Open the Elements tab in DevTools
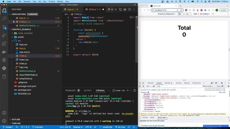The image size is (230, 129). coord(151,83)
